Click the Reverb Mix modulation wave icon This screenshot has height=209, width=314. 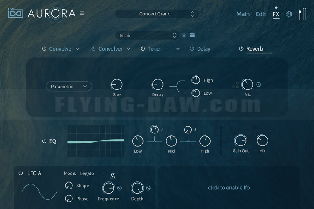[259, 84]
